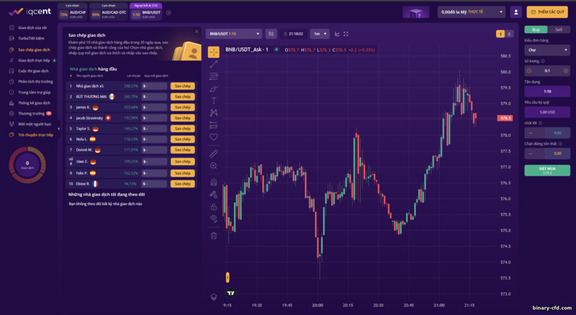Viewport: 576px width, 315px height.
Task: Open the candlestick chart type selector
Action: [271, 34]
